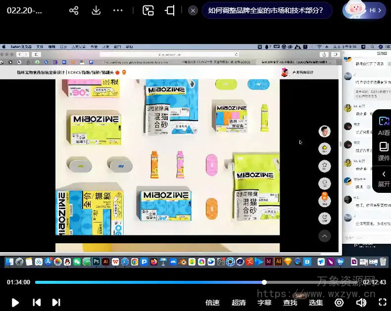Click the share icon in top bar
The image size is (391, 311).
click(74, 10)
